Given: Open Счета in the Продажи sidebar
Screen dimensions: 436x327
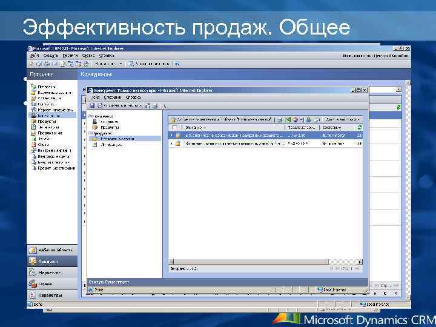Looking at the screenshot, I should pyautogui.click(x=40, y=145).
